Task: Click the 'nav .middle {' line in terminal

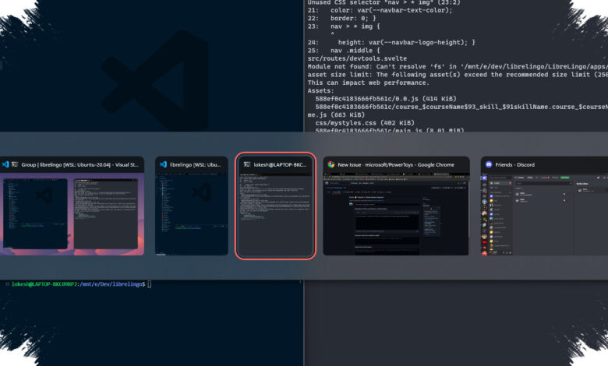Action: 355,51
